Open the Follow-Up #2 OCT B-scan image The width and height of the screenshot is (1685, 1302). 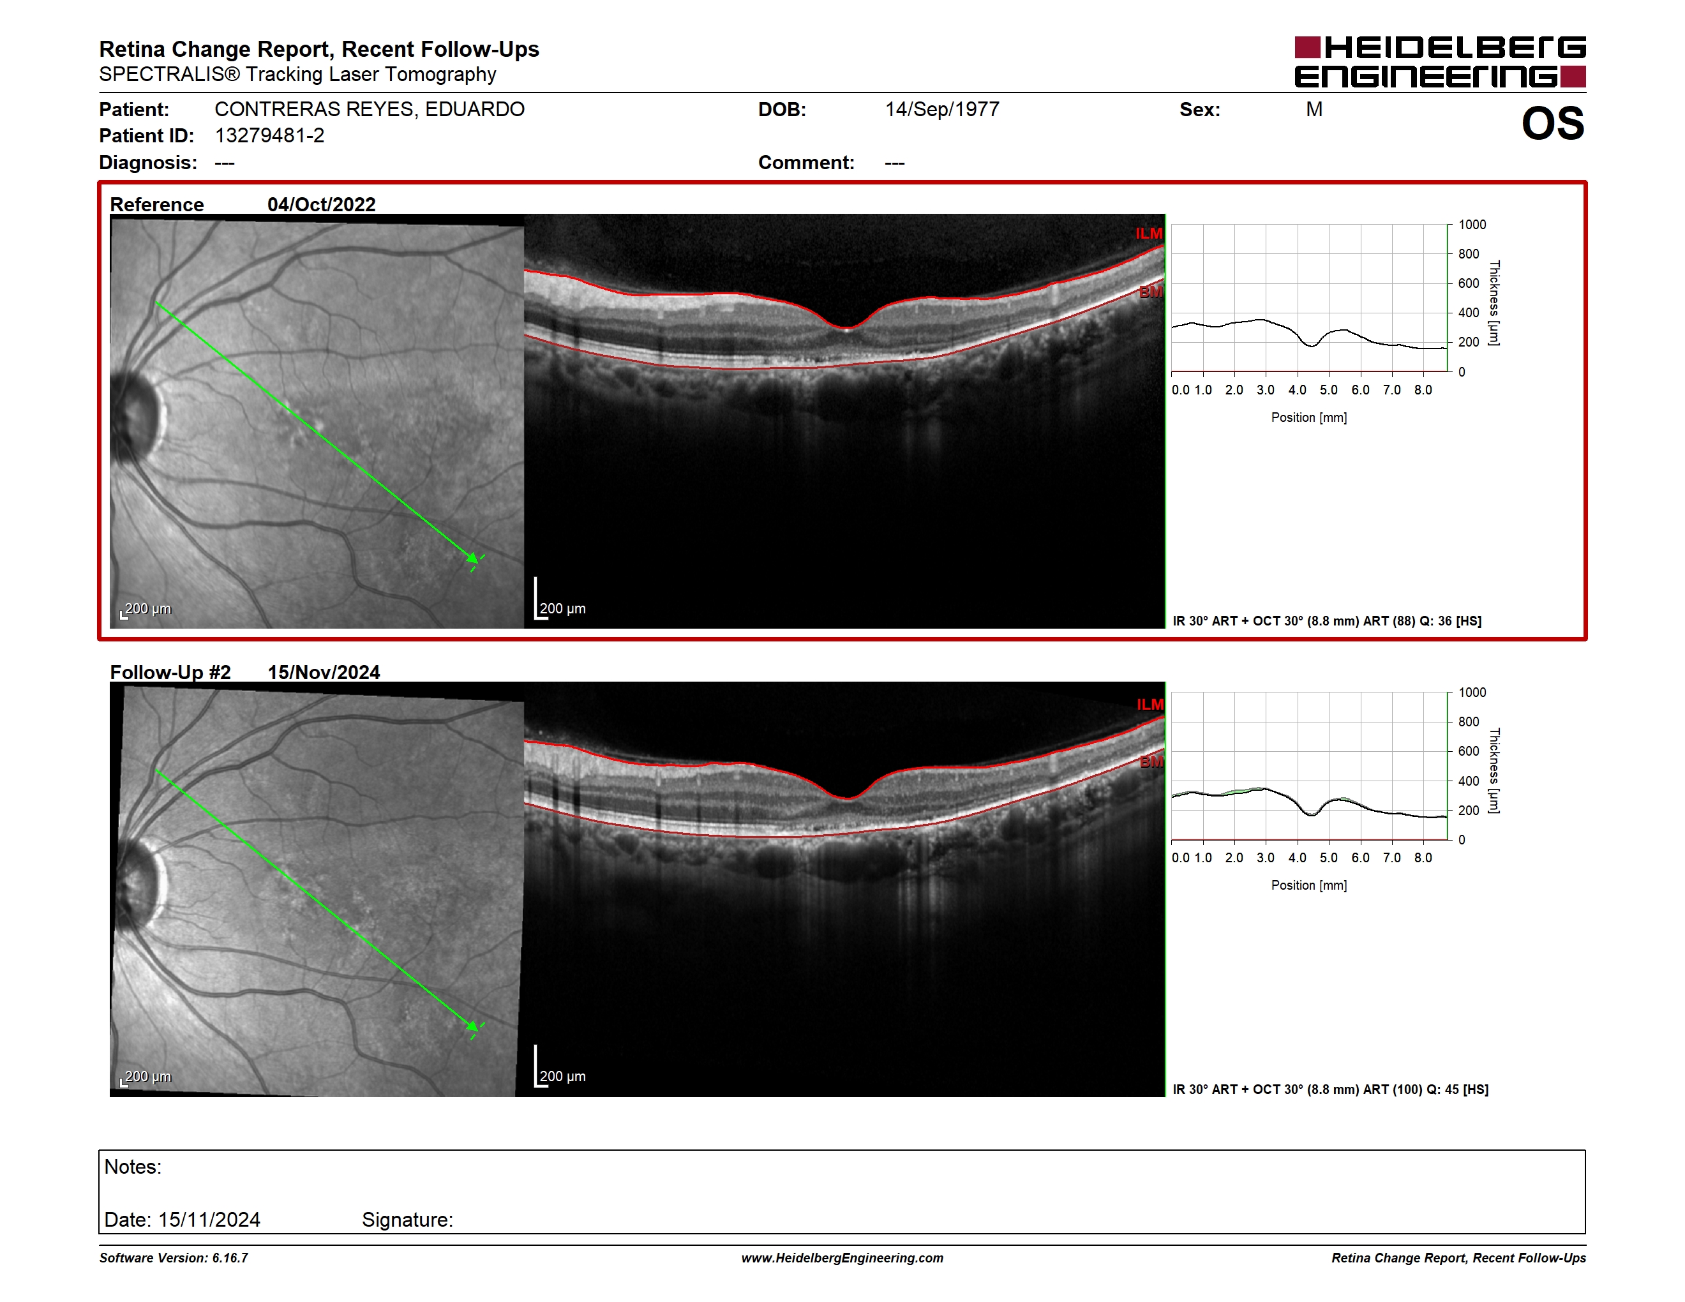844,890
